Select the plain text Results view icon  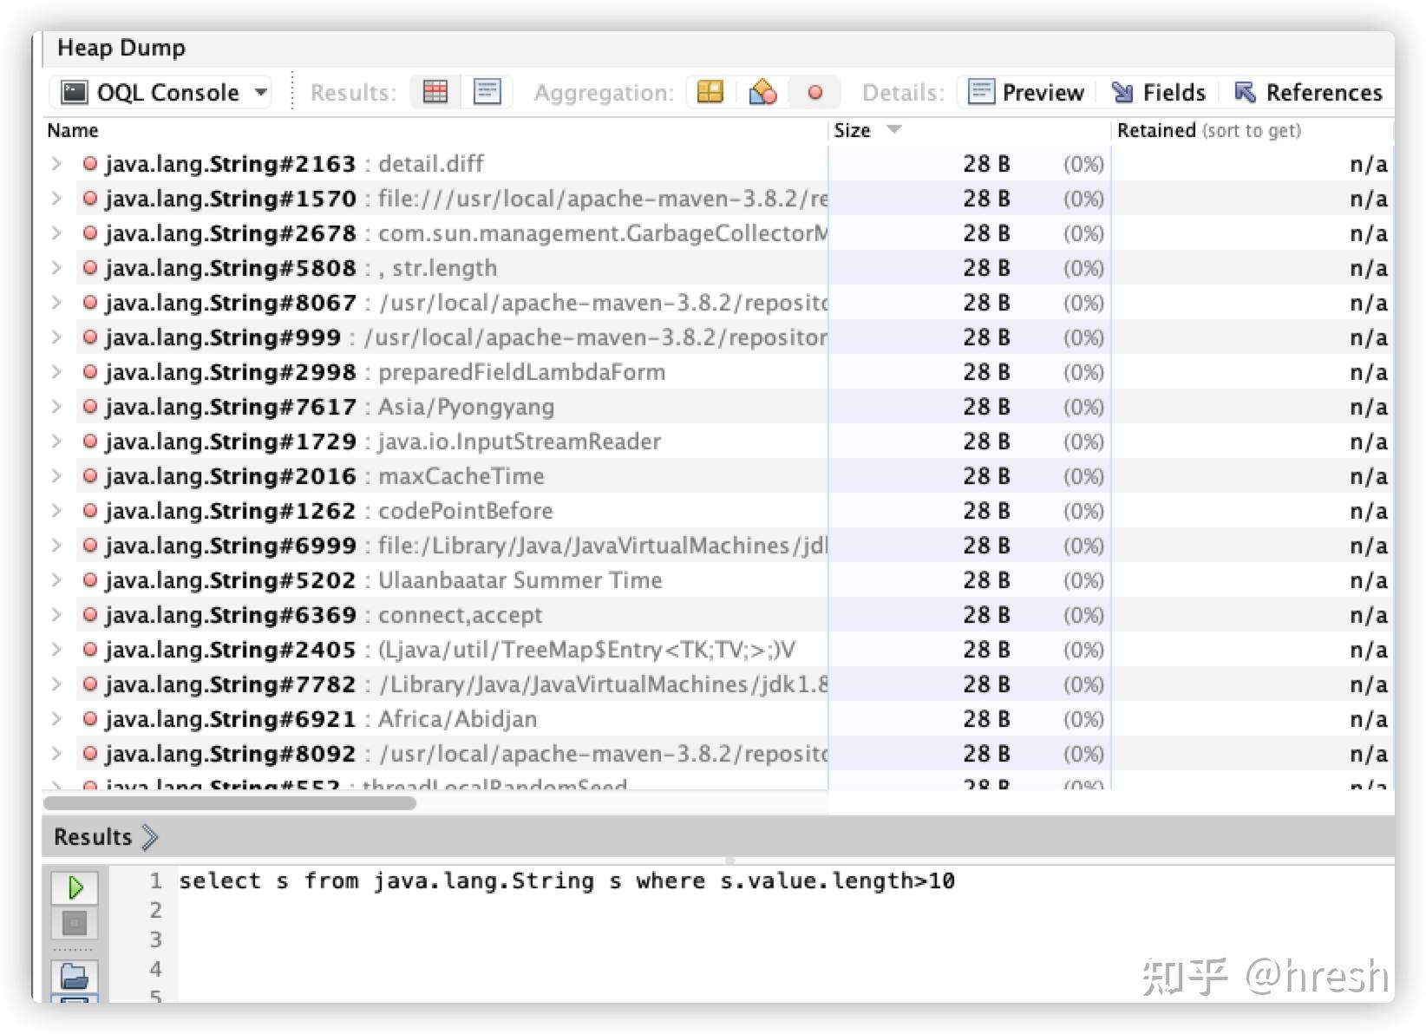click(487, 92)
